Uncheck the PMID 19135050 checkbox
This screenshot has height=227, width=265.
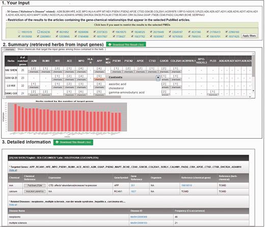(x=19, y=36)
